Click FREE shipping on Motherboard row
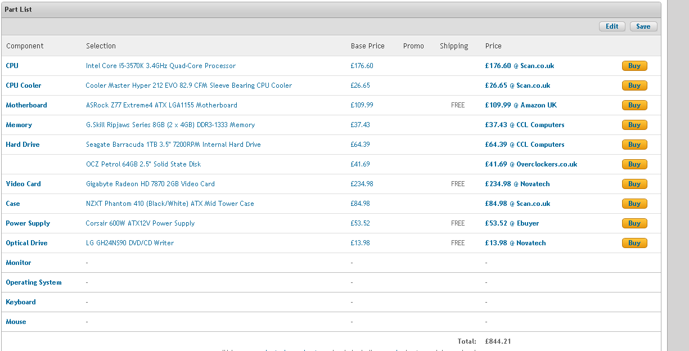689x351 pixels. coord(458,105)
